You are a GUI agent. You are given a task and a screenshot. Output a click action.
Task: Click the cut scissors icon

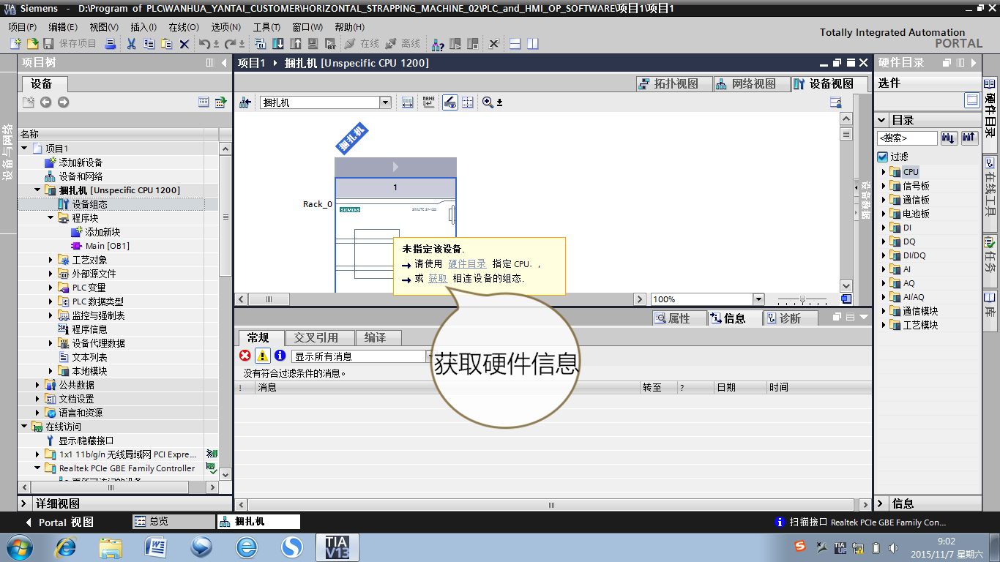(x=131, y=44)
